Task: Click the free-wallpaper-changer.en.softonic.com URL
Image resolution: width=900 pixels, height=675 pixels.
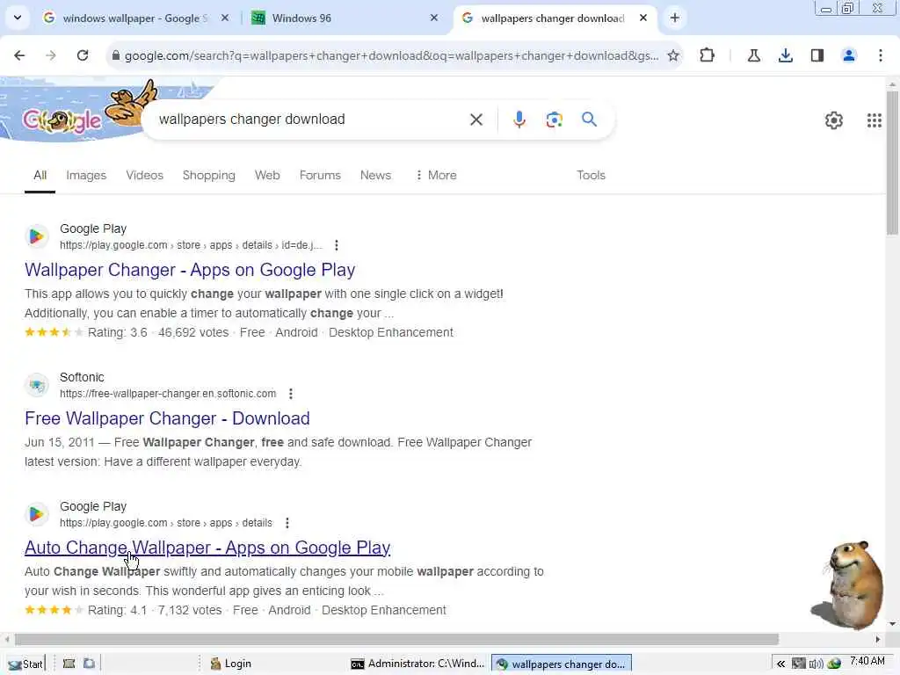Action: click(x=168, y=394)
